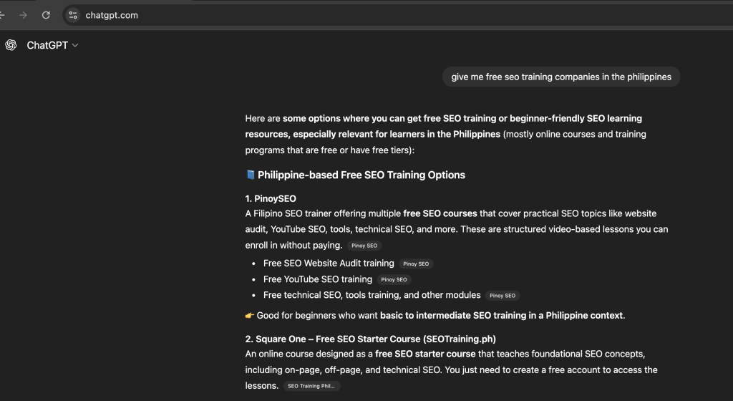Reload the ChatGPT page
Image resolution: width=733 pixels, height=401 pixels.
47,15
